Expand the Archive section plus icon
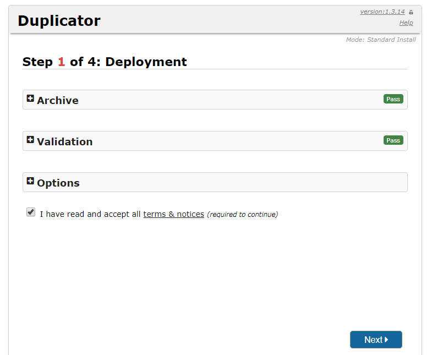The width and height of the screenshot is (432, 355). [30, 99]
